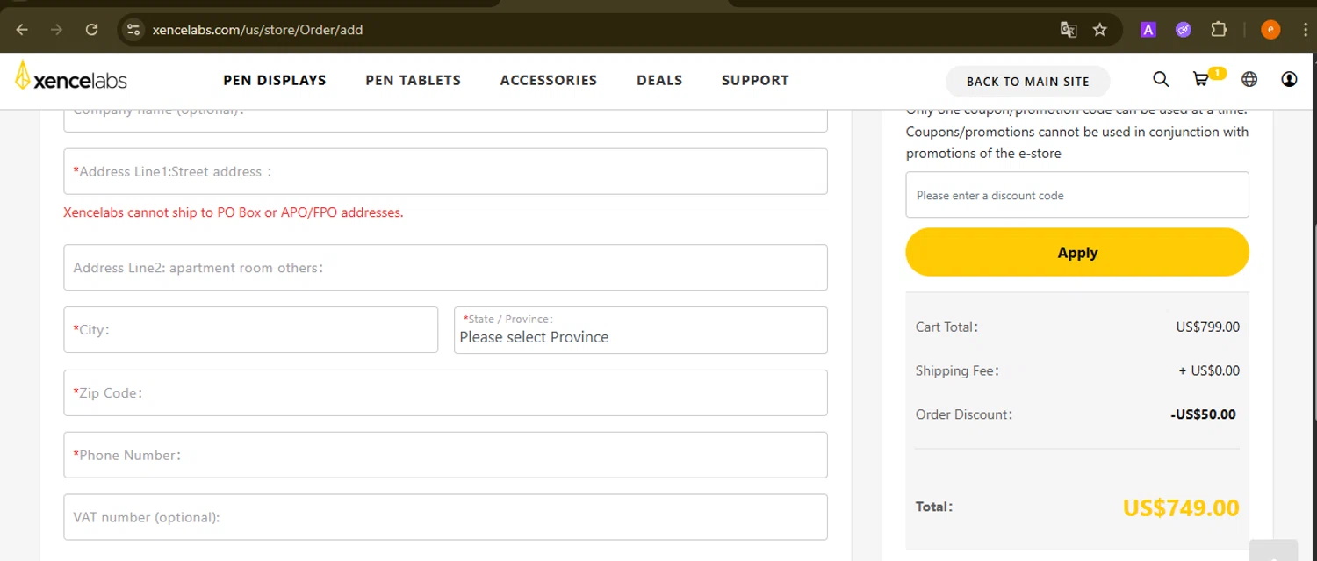Click the yellow Apply button
The width and height of the screenshot is (1317, 561).
(1077, 252)
